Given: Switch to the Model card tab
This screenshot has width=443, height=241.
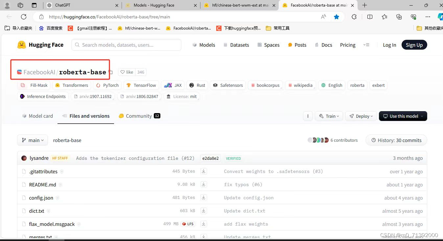Looking at the screenshot, I should point(37,116).
